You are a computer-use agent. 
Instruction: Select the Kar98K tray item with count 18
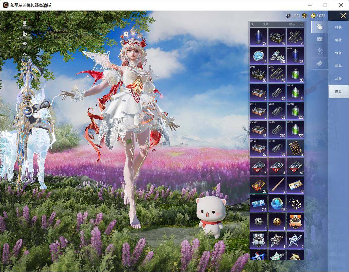259,130
